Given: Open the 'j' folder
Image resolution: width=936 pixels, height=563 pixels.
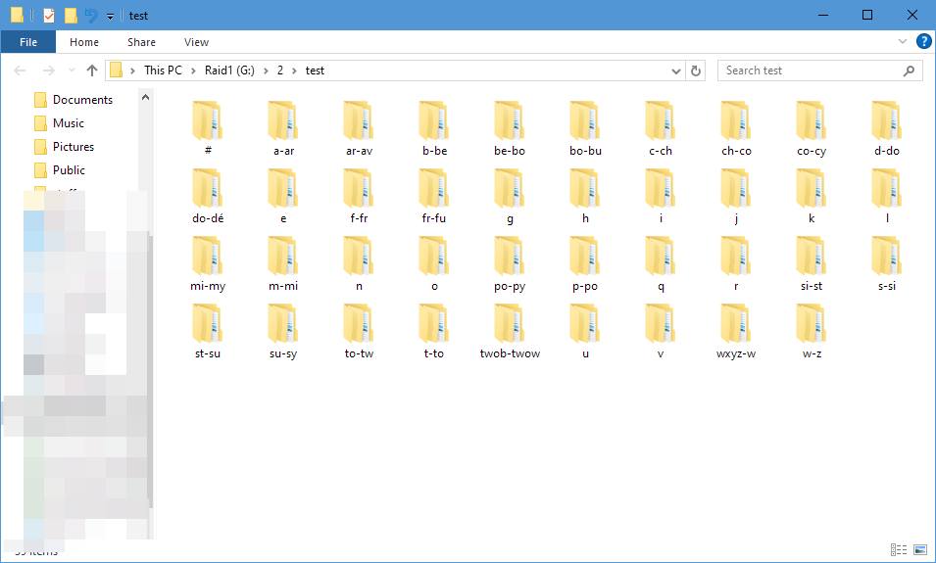Looking at the screenshot, I should (736, 196).
